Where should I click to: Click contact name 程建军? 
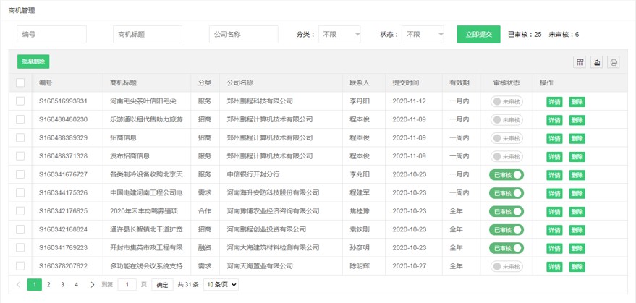[360, 192]
